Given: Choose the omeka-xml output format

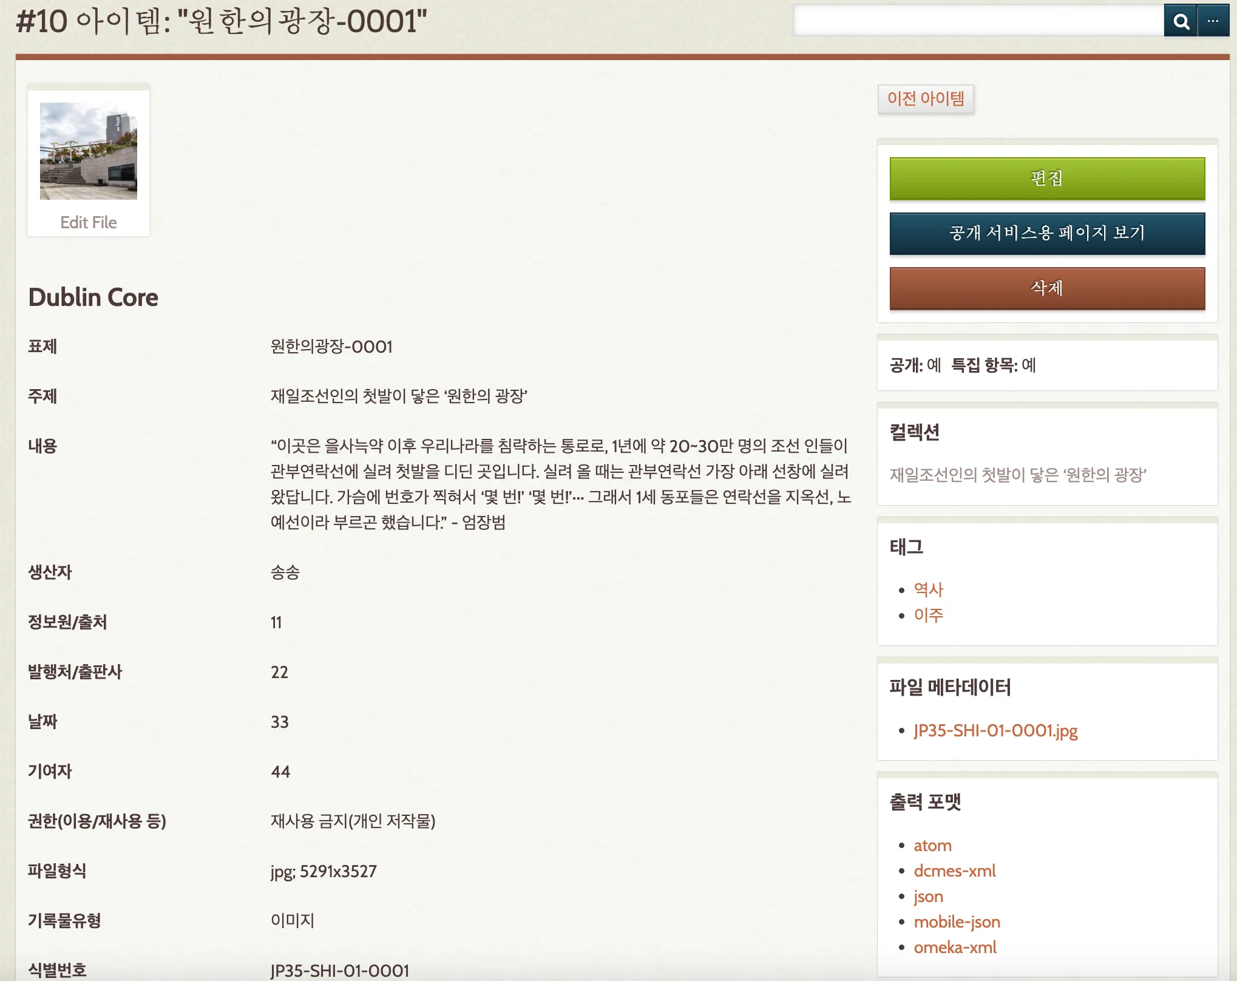Looking at the screenshot, I should point(955,948).
